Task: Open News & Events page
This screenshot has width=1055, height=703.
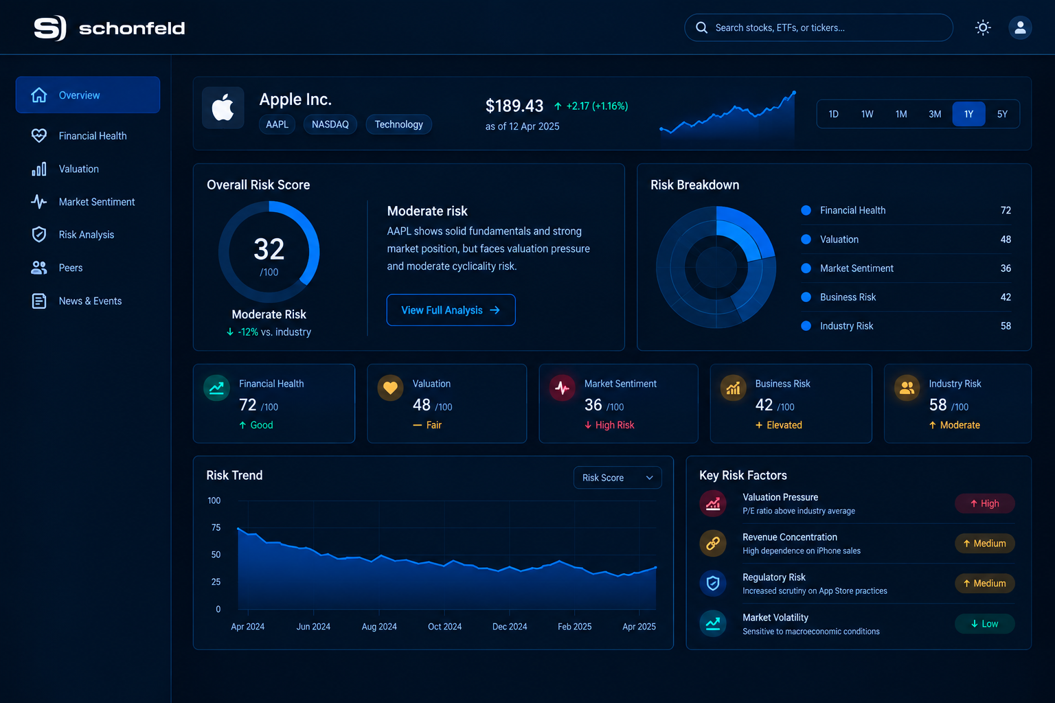Action: point(88,301)
